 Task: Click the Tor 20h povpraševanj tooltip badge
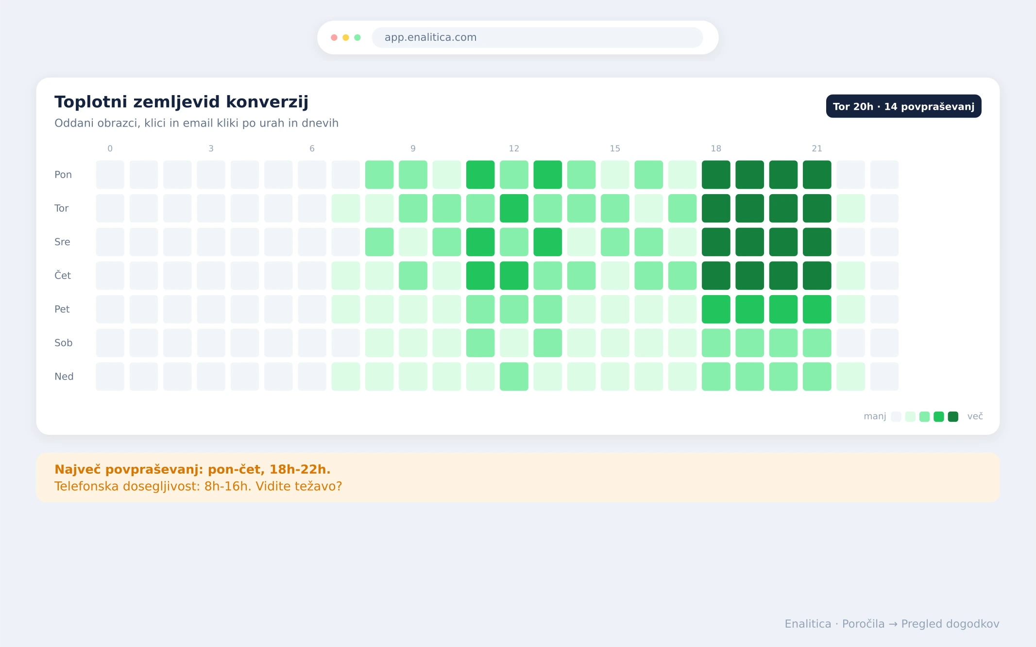point(903,106)
